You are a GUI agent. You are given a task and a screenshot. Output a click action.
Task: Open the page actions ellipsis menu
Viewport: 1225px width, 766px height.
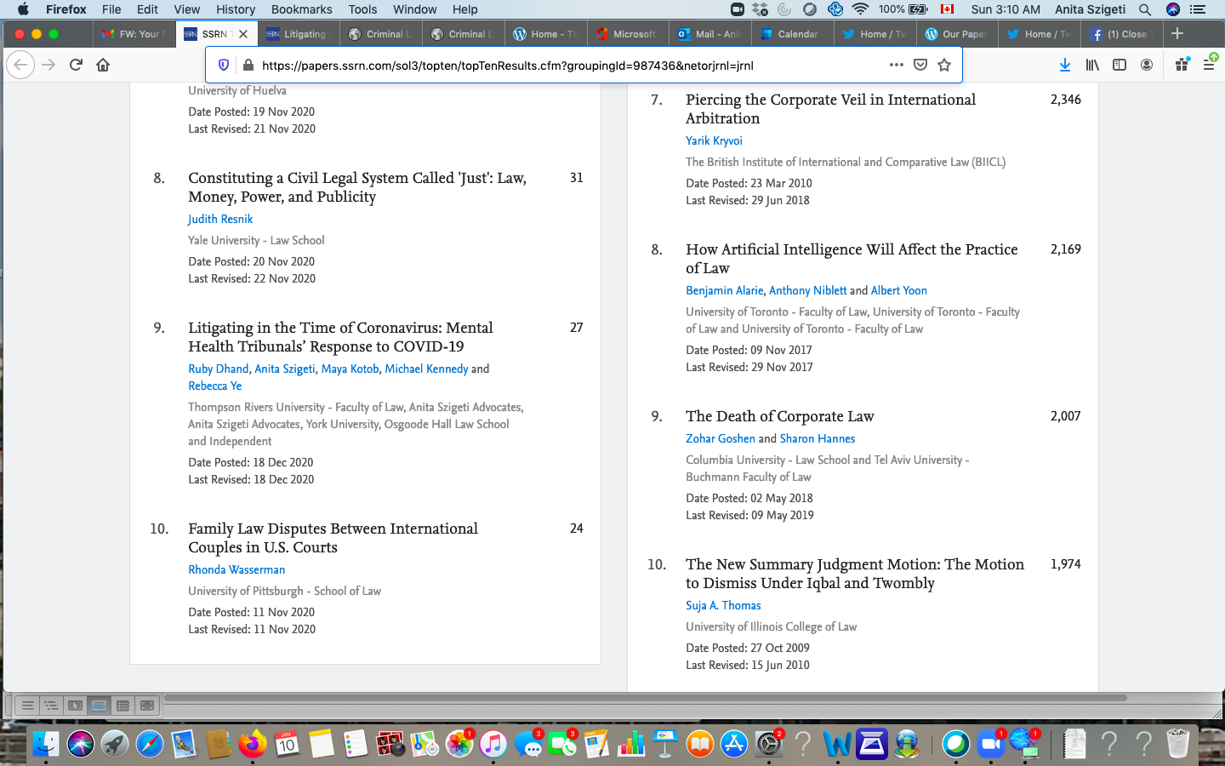[x=896, y=65]
